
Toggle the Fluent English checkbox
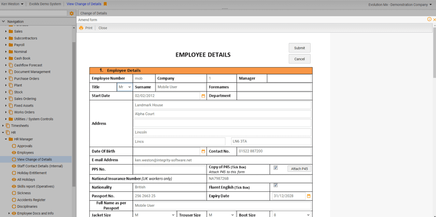[x=276, y=185]
